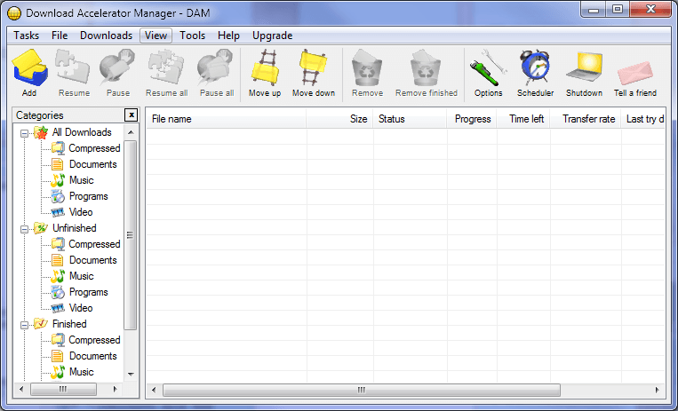Image resolution: width=678 pixels, height=411 pixels.
Task: Select Music under All Downloads
Action: tap(81, 180)
